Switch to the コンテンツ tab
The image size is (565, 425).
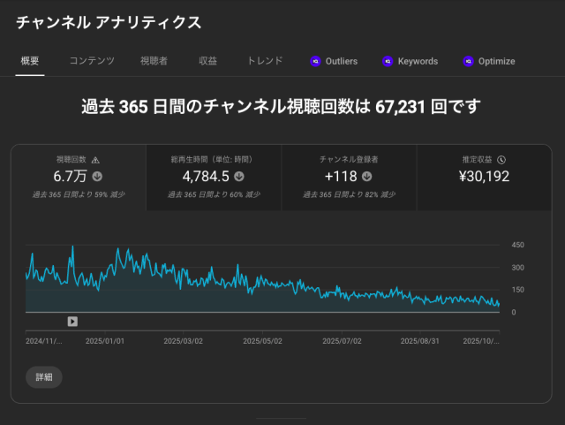click(92, 61)
